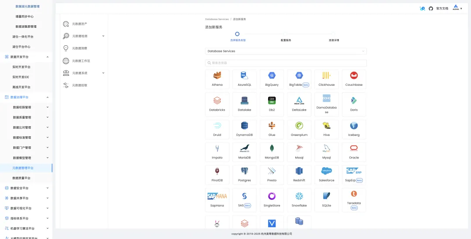
Task: Choose the SingleStore service card
Action: pyautogui.click(x=272, y=200)
